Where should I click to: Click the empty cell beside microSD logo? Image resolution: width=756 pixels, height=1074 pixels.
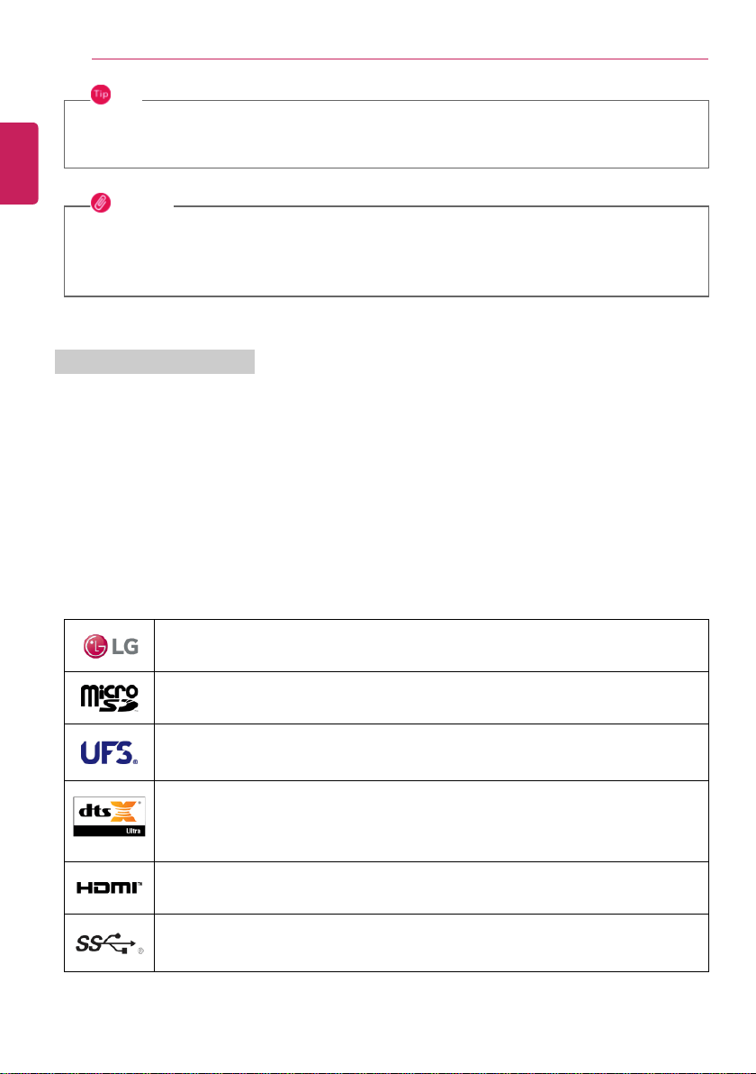point(431,698)
